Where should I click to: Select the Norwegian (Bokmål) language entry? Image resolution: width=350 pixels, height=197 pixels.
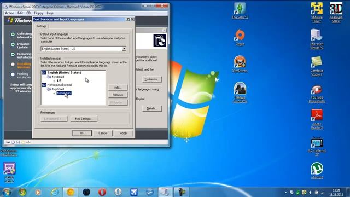click(60, 85)
